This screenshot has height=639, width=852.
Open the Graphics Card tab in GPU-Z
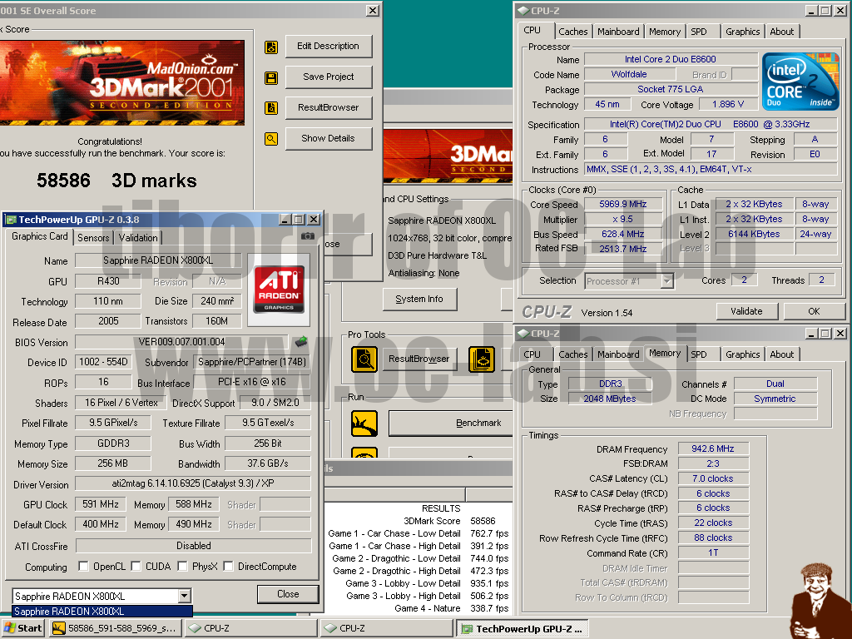pos(40,236)
